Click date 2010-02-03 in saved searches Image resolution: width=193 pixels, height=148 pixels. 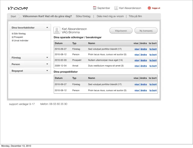point(61,60)
